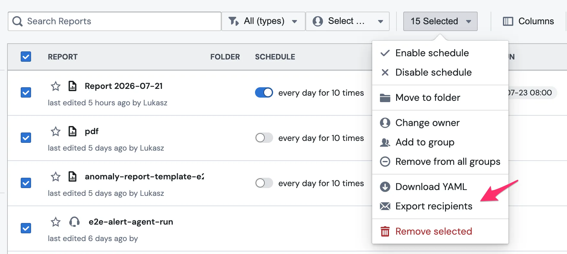Open the Report 2026-07-21 report name
Screen dimensions: 567x254
click(124, 86)
